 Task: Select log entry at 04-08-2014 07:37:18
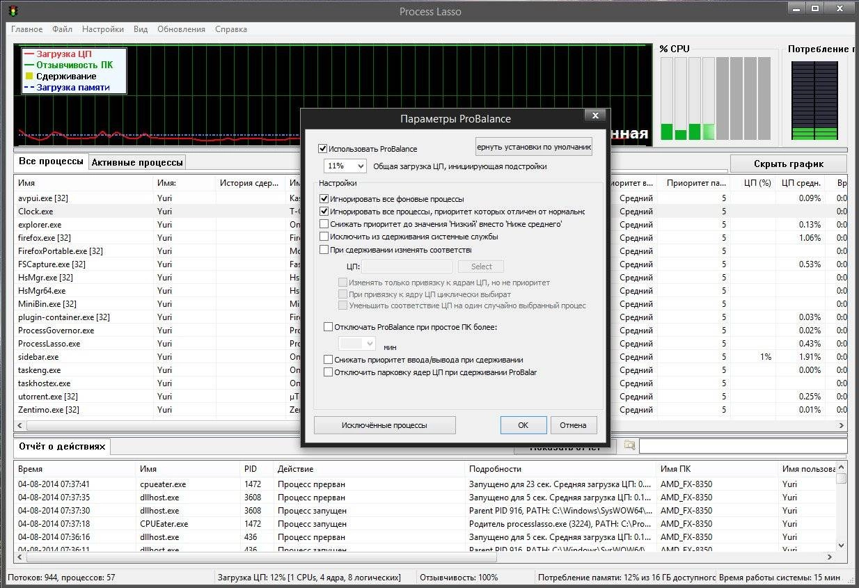tap(425, 524)
